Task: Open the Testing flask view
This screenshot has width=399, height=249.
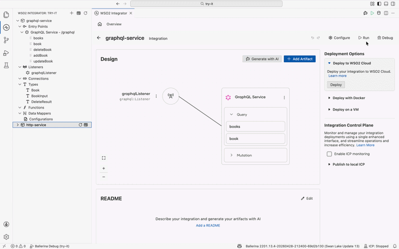Action: pos(6,65)
